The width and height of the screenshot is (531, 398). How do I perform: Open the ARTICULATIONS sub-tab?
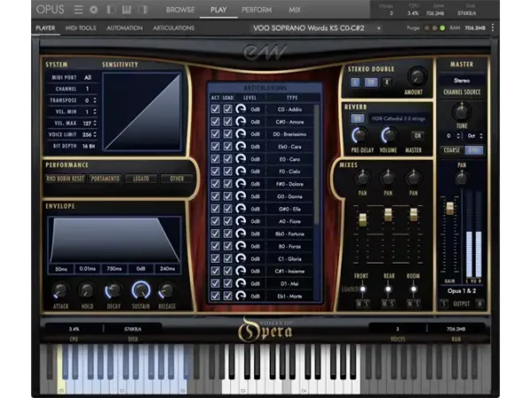pyautogui.click(x=173, y=27)
